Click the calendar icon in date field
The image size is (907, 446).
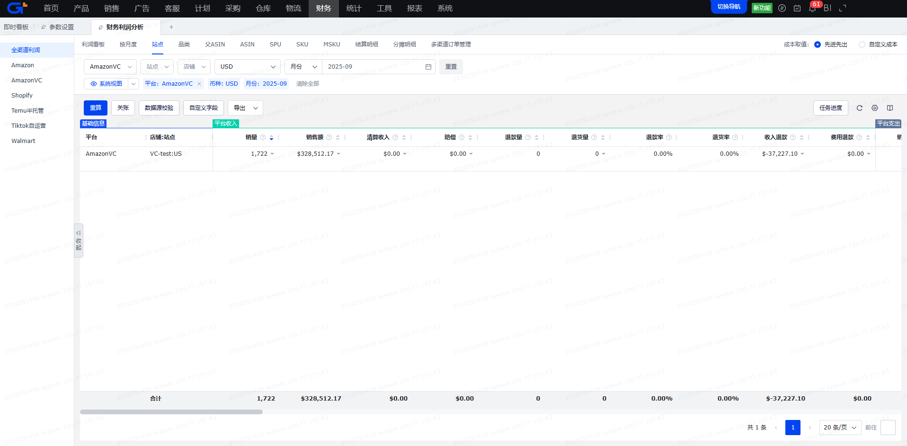click(428, 67)
